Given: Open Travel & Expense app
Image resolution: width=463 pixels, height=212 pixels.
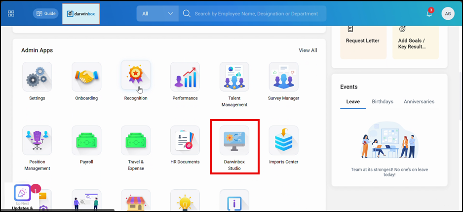Looking at the screenshot, I should pos(136,140).
